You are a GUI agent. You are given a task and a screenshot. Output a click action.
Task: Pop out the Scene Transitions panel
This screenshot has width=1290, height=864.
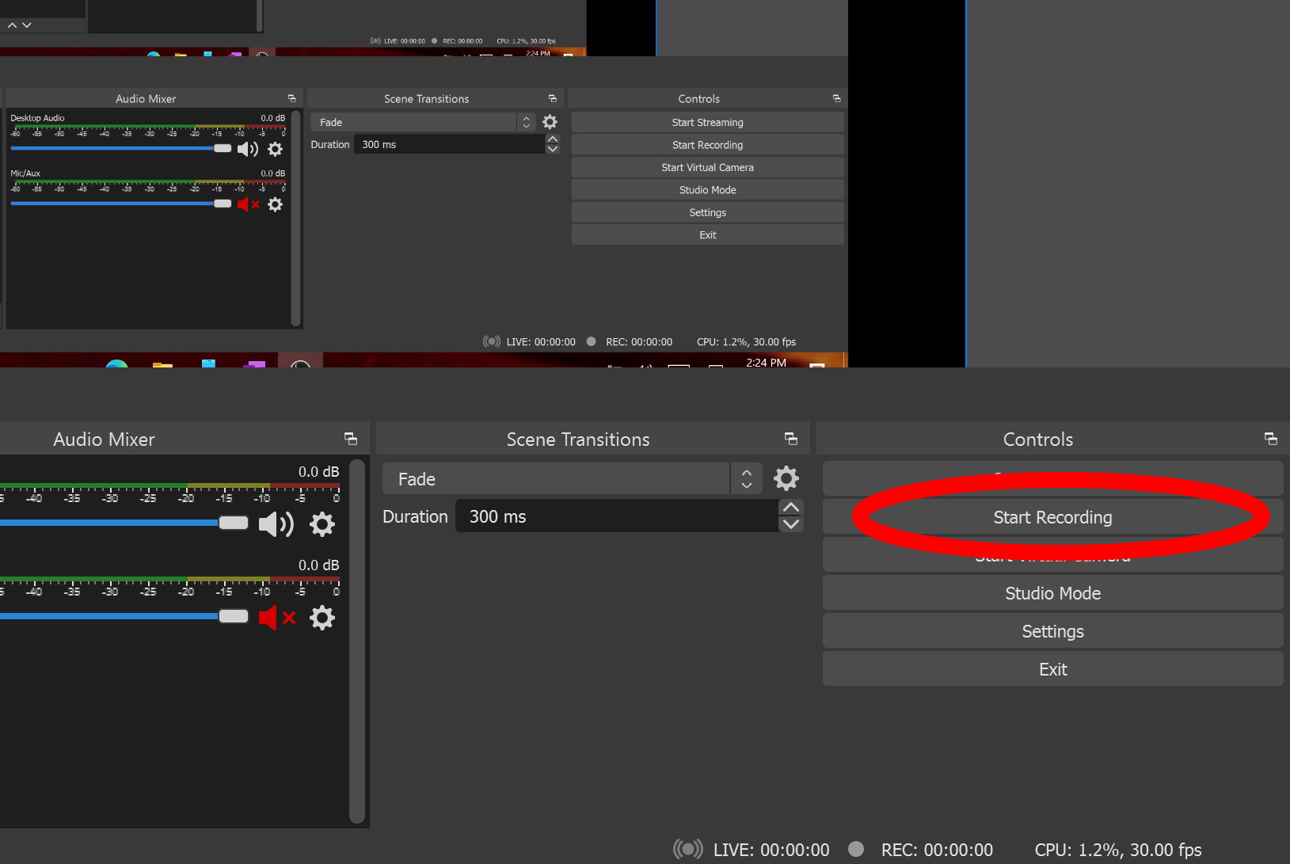(x=790, y=438)
